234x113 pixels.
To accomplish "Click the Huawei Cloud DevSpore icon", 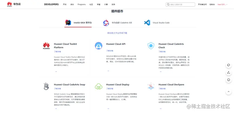I will (151, 86).
